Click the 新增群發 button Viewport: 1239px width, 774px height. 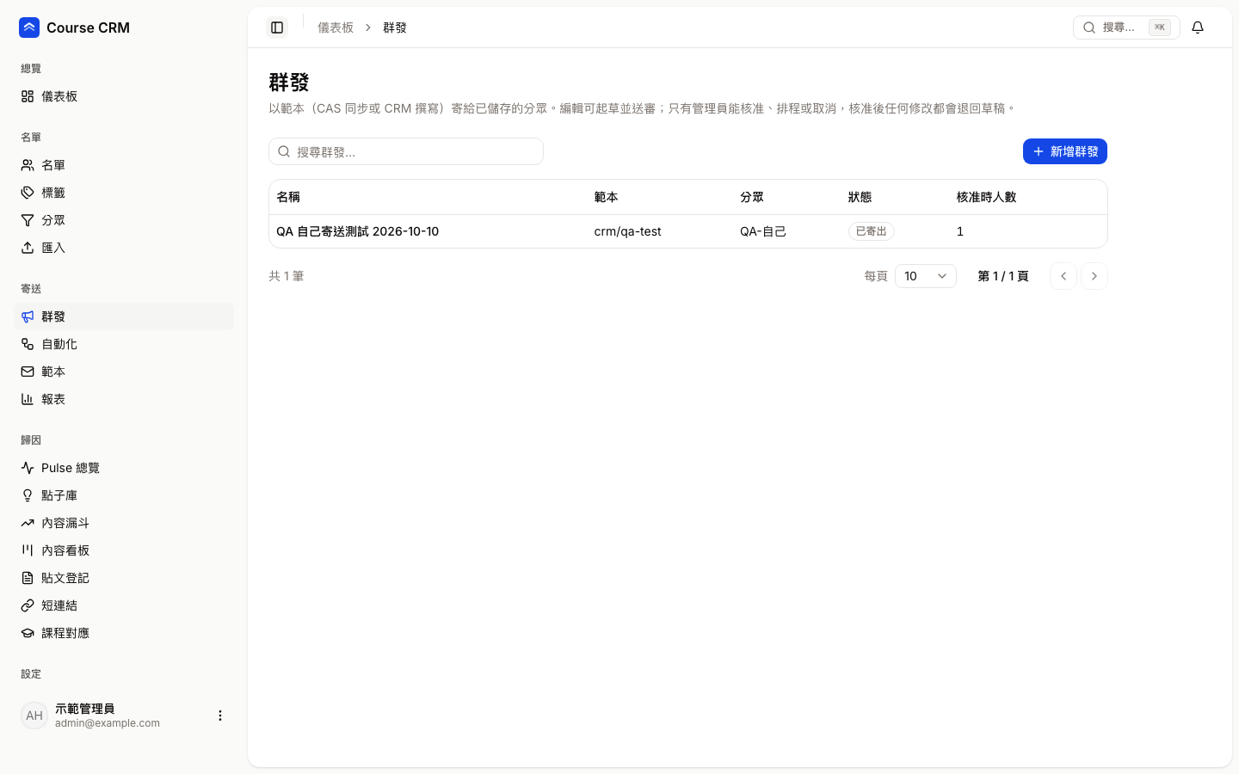click(x=1065, y=151)
